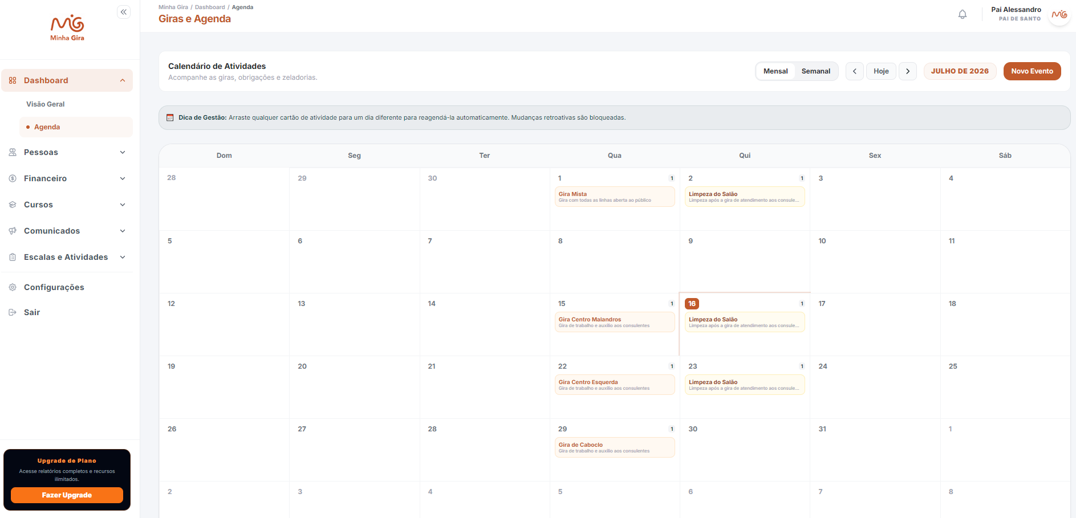Click the Upgrade de Plano heading
The image size is (1076, 518).
point(67,460)
